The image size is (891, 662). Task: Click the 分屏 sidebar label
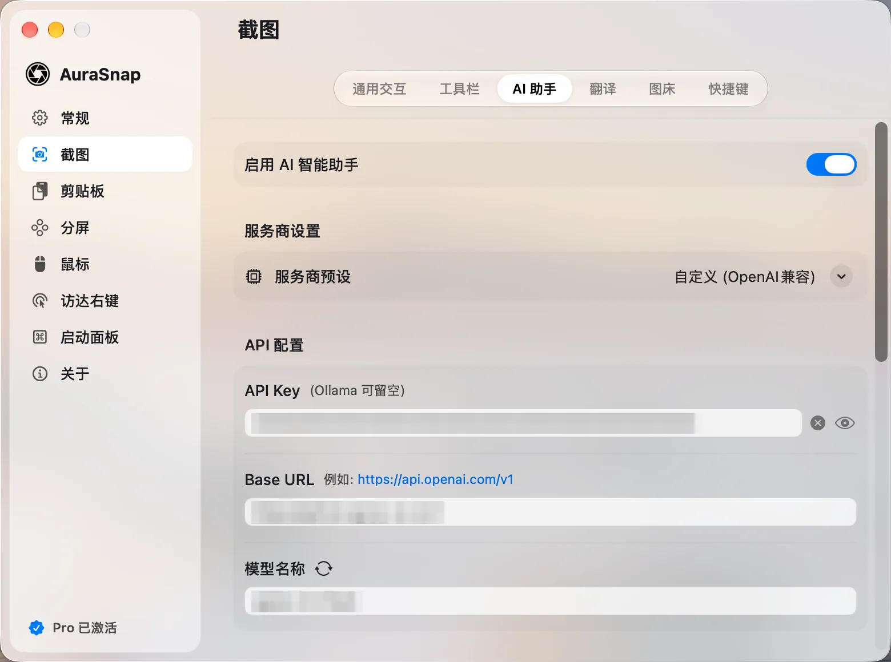75,228
